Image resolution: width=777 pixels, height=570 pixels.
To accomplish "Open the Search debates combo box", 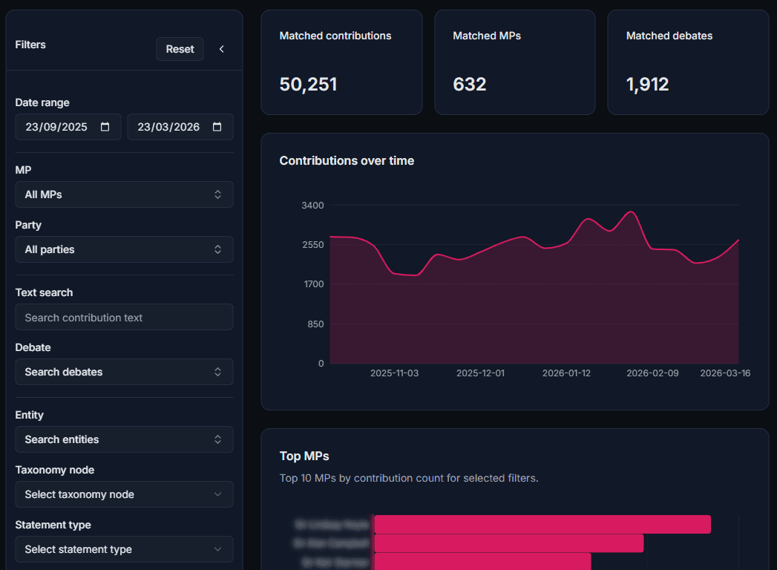I will click(124, 372).
